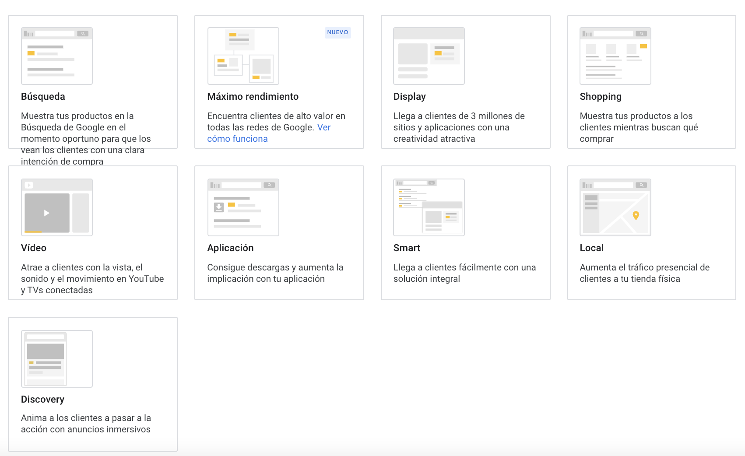The height and width of the screenshot is (456, 745).
Task: Choose the Máximo rendimiento heading
Action: point(253,97)
